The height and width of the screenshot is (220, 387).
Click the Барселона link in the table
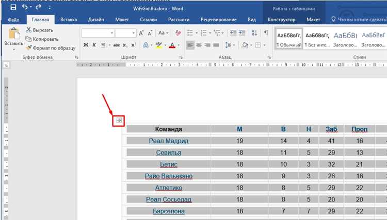pyautogui.click(x=169, y=211)
